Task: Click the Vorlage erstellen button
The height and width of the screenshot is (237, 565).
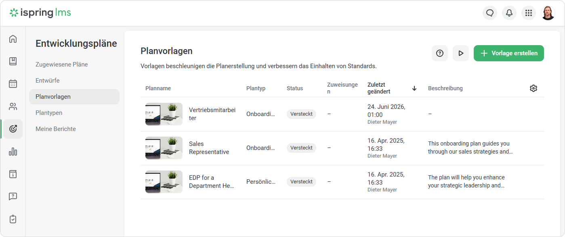Action: click(509, 53)
